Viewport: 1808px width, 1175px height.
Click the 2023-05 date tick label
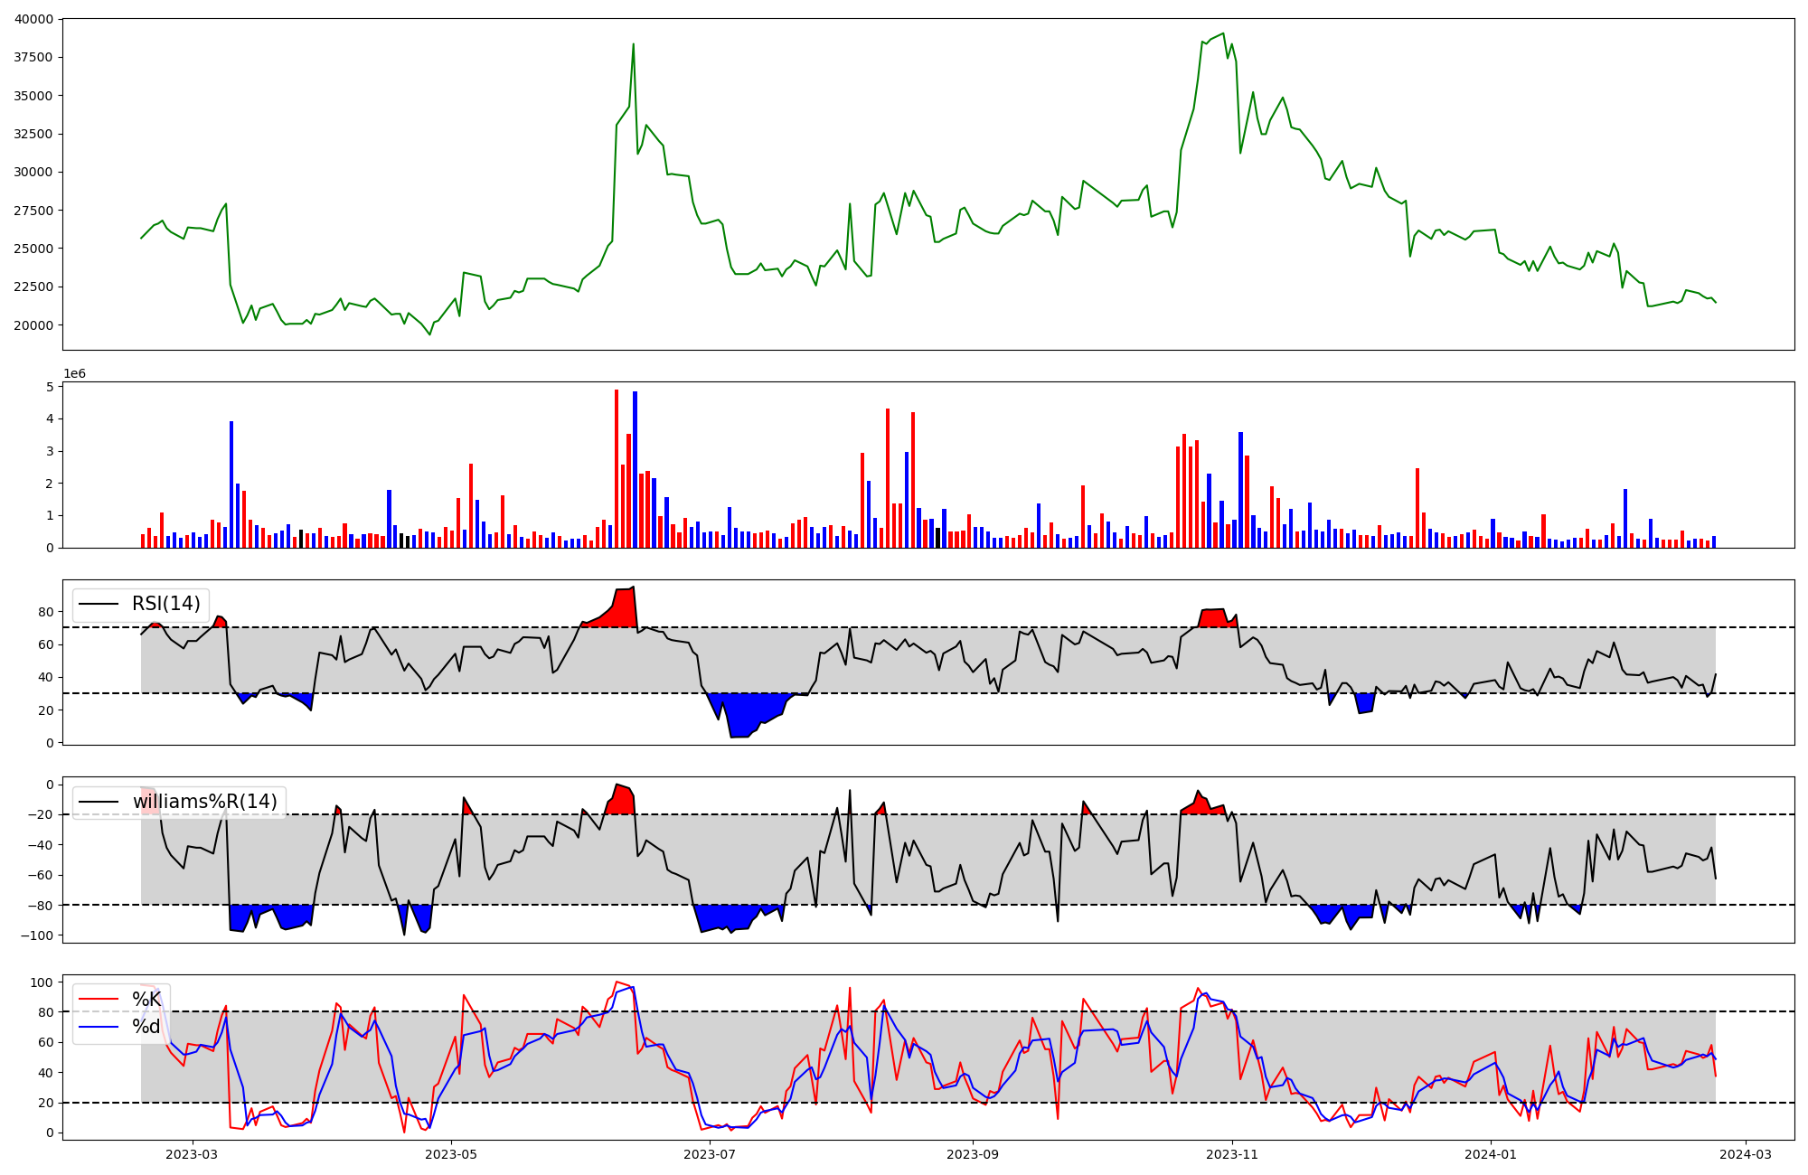(x=451, y=1154)
